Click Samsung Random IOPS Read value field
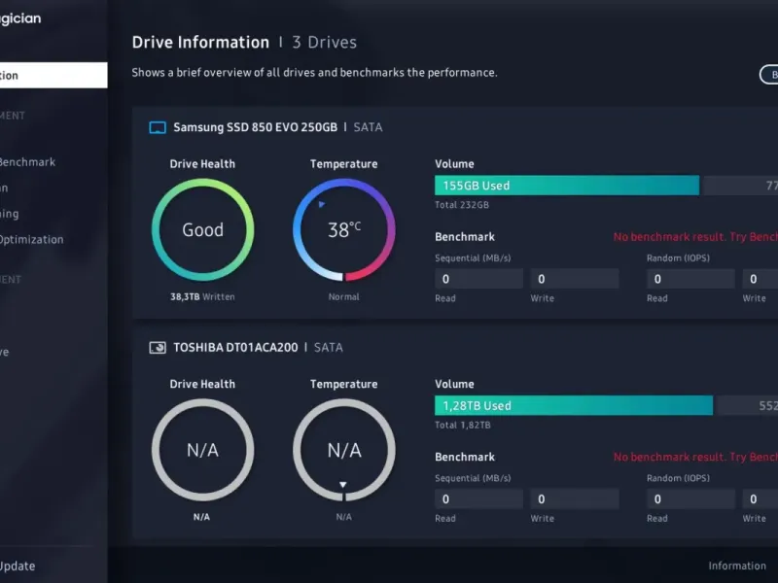Viewport: 778px width, 583px height. coord(690,279)
